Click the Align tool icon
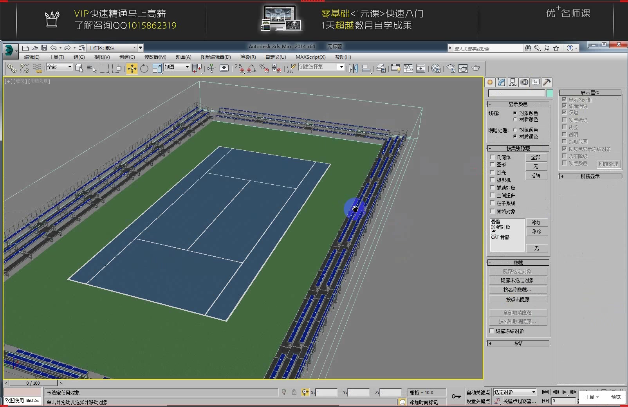This screenshot has height=407, width=628. [366, 68]
